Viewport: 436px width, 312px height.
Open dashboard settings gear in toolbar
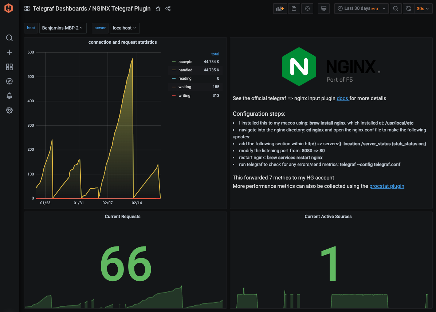tap(307, 9)
